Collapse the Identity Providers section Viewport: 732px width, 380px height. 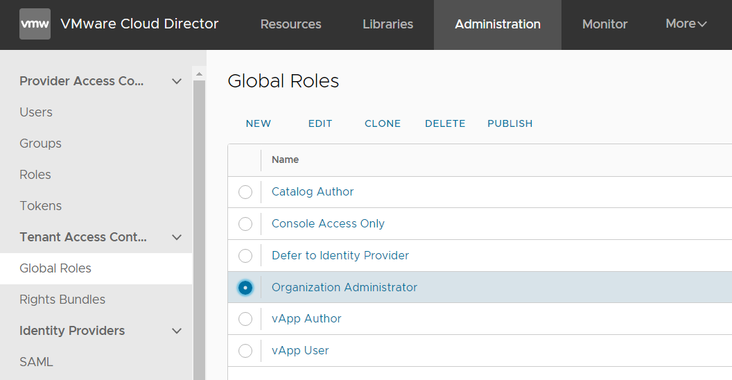pyautogui.click(x=177, y=331)
